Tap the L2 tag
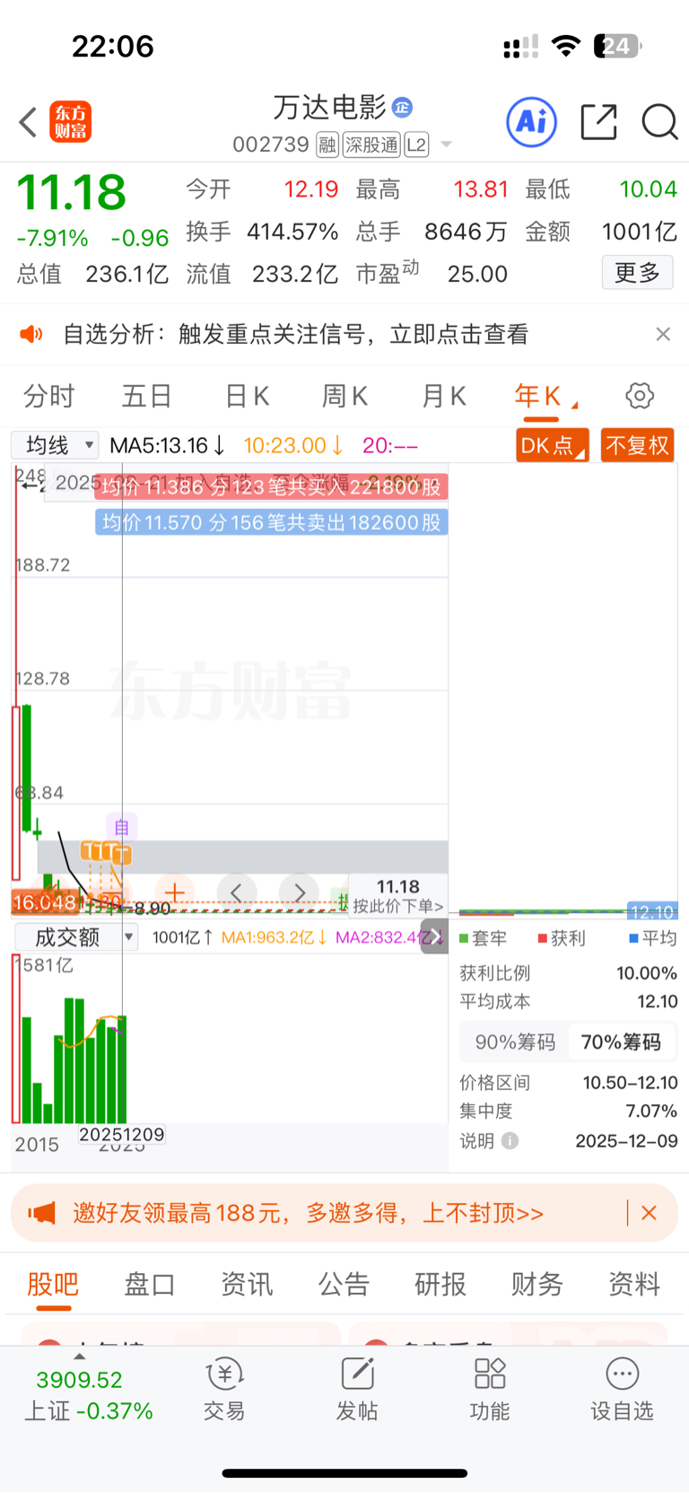 tap(416, 145)
